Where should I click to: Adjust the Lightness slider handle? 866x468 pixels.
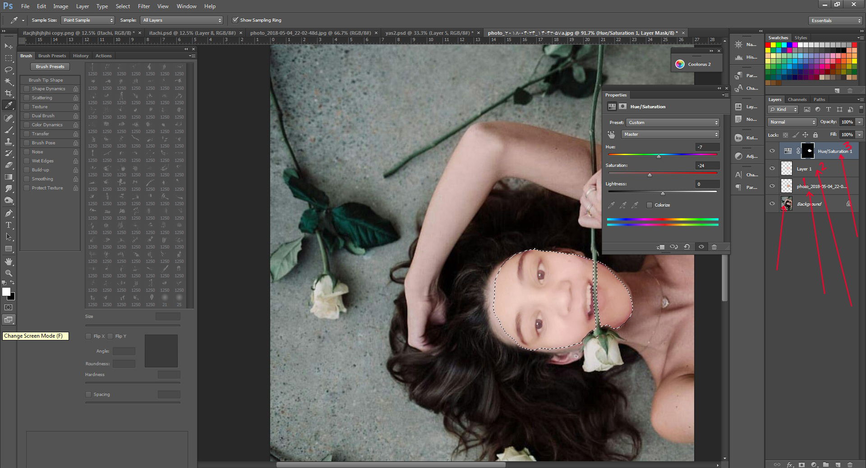click(663, 193)
